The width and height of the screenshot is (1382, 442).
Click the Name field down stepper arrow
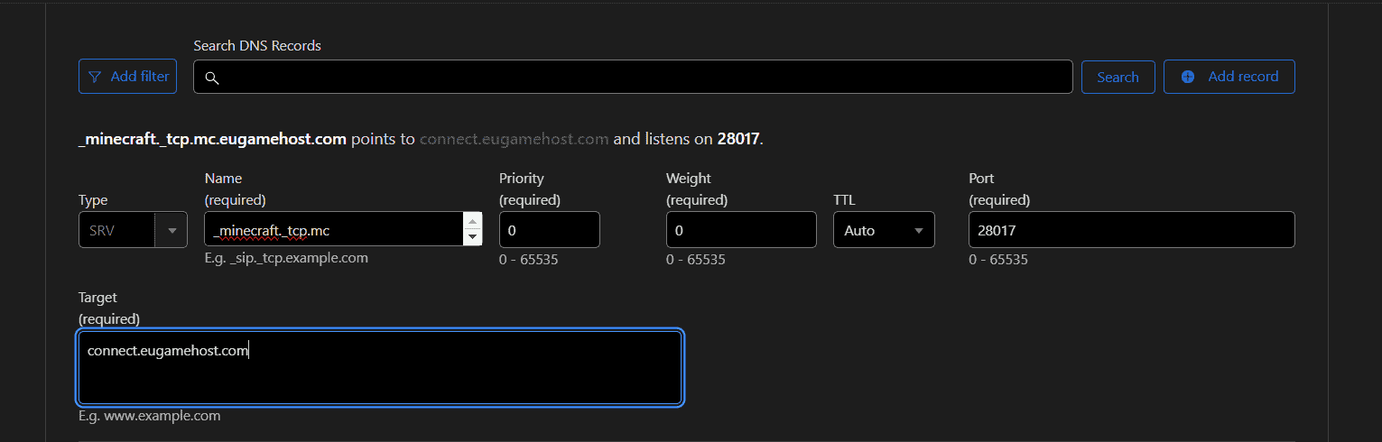(472, 237)
